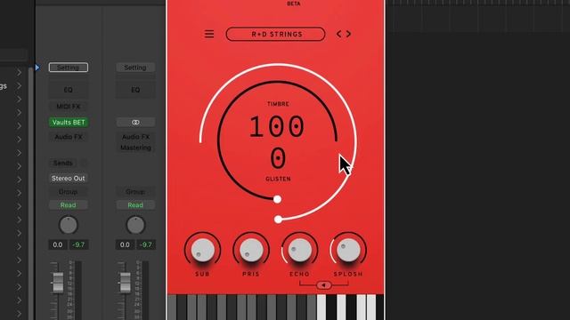
Task: Open Group slot on the first channel strip
Action: (69, 192)
